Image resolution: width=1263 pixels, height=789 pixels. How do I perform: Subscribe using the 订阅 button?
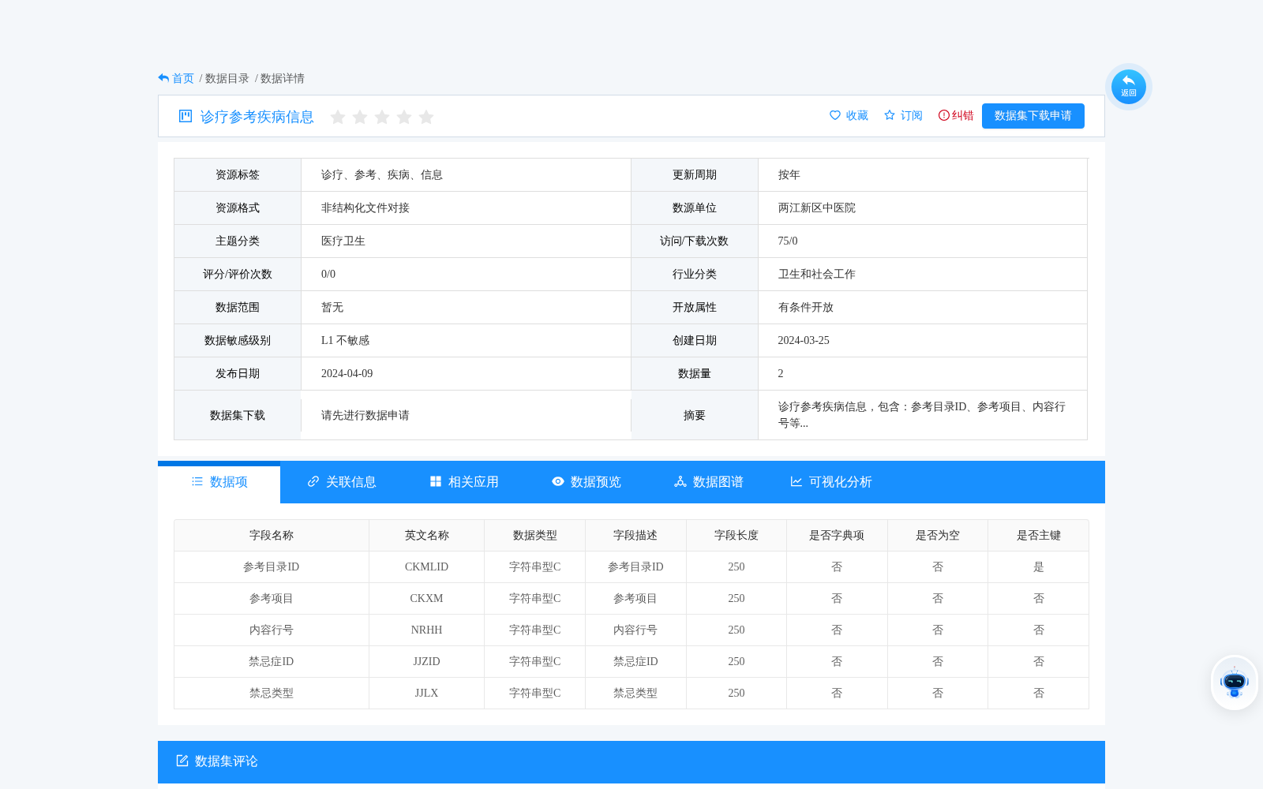[903, 115]
